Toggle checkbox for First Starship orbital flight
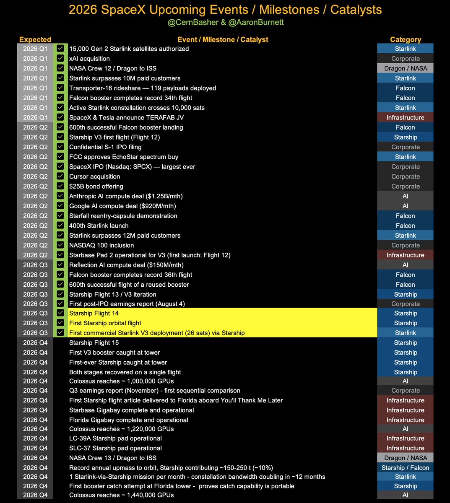Image resolution: width=450 pixels, height=503 pixels. [60, 323]
